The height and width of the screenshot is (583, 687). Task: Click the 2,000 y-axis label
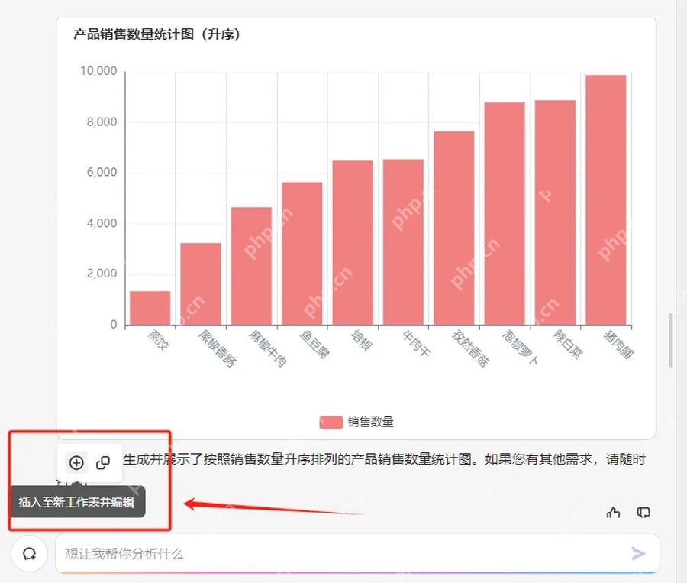tap(102, 274)
